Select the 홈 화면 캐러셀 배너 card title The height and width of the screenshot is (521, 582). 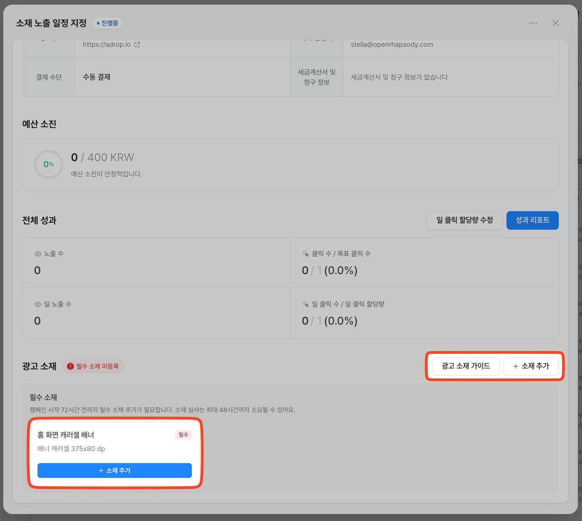coord(66,435)
